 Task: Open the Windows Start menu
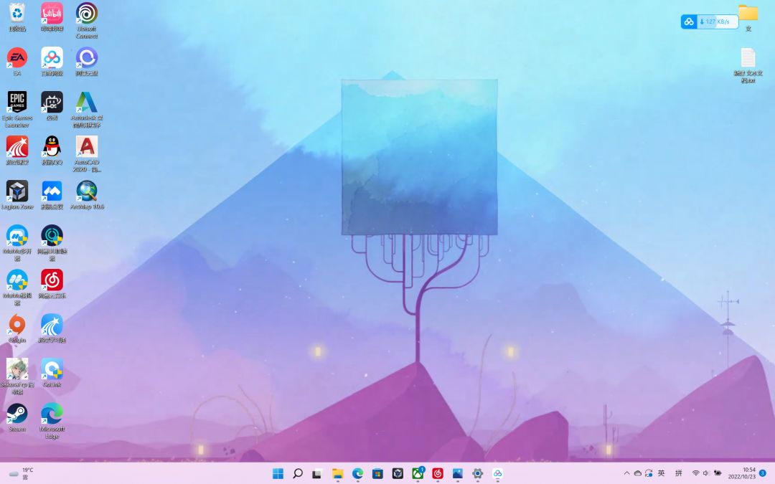click(278, 474)
